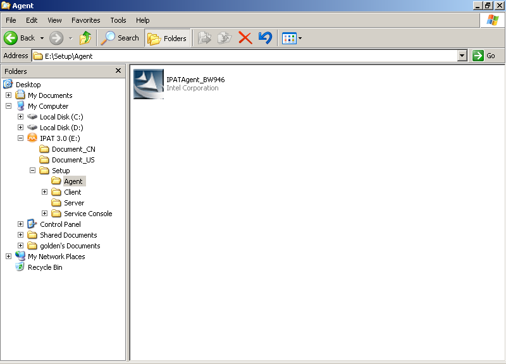The width and height of the screenshot is (506, 364).
Task: Click the Back arrow button
Action: [x=20, y=38]
